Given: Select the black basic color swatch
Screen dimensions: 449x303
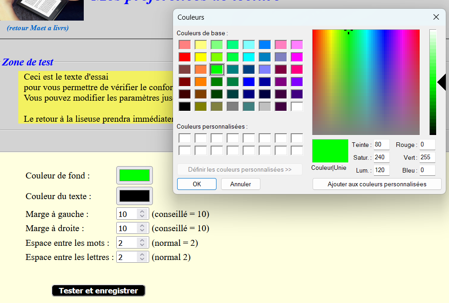Looking at the screenshot, I should click(x=185, y=107).
